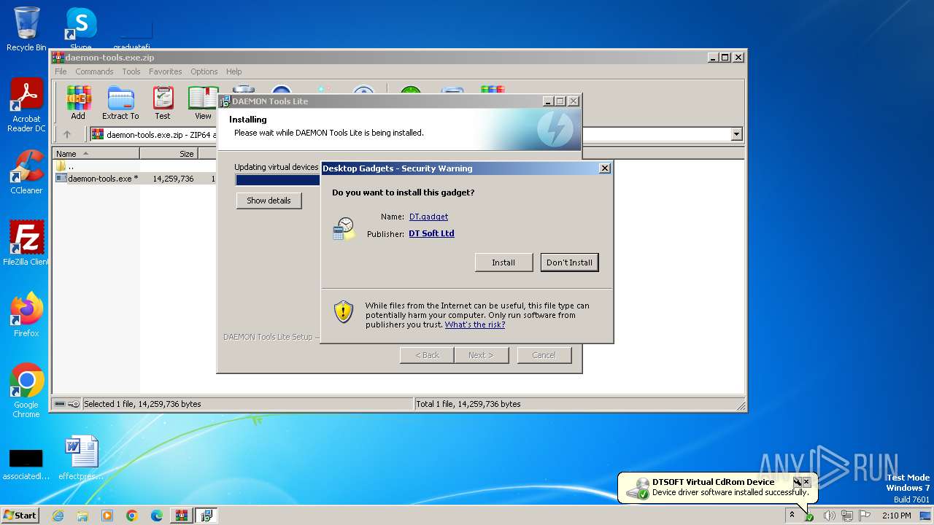
Task: Click "Selected 1 file" status bar text
Action: 142,404
